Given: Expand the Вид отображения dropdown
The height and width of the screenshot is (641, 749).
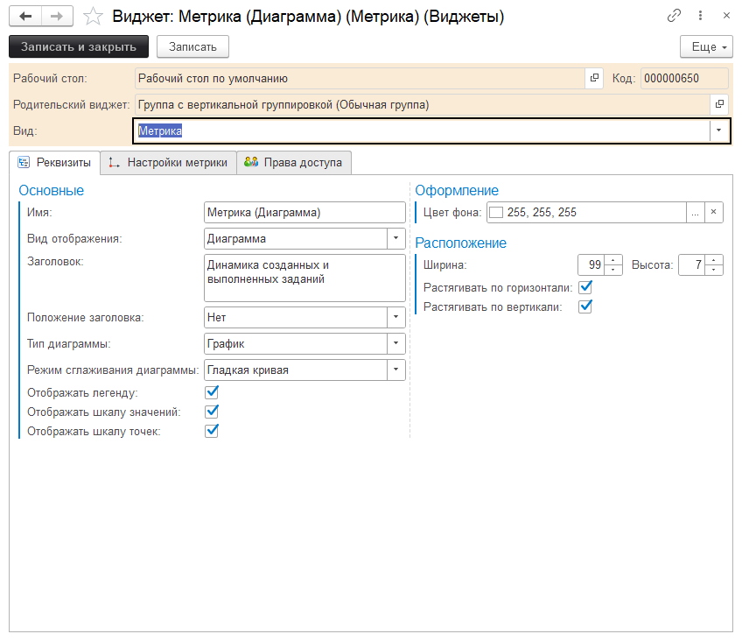Looking at the screenshot, I should 395,238.
